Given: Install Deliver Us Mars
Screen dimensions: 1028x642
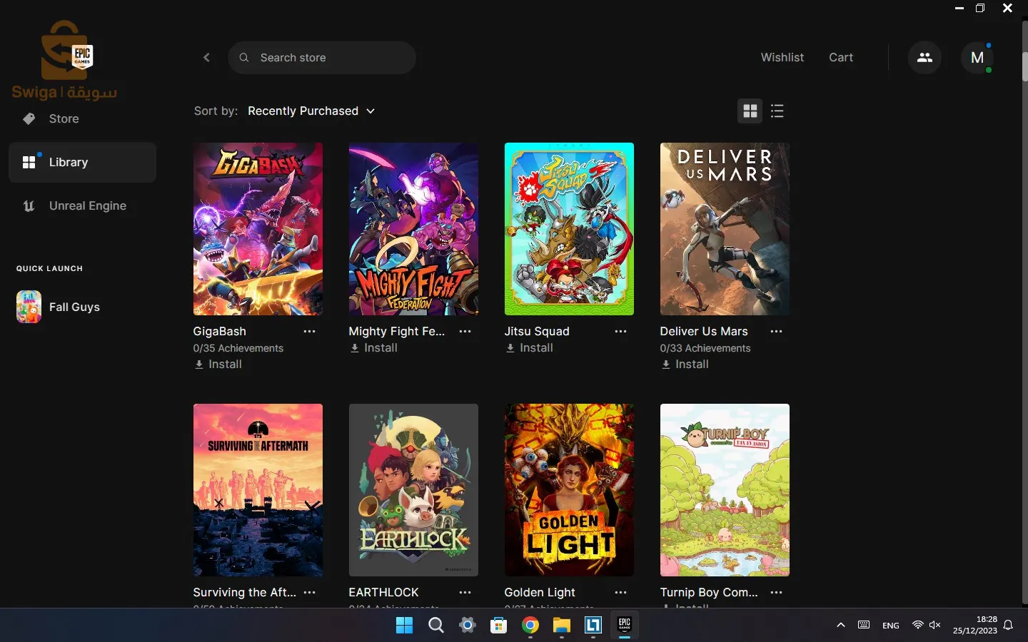Looking at the screenshot, I should pyautogui.click(x=684, y=365).
